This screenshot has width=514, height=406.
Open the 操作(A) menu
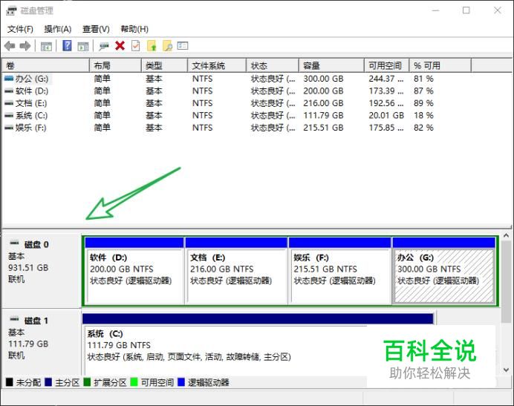point(58,29)
